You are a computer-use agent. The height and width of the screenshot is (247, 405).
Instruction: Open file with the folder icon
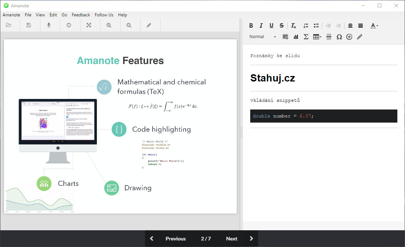[x=8, y=25]
